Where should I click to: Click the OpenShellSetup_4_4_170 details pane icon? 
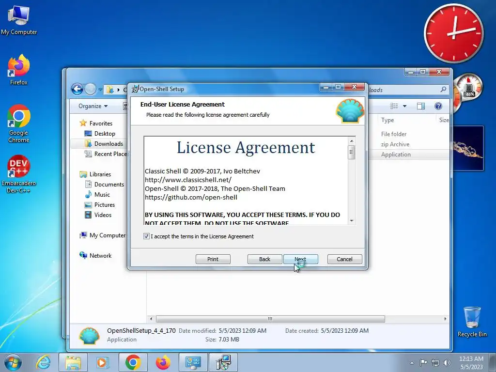tap(90, 335)
